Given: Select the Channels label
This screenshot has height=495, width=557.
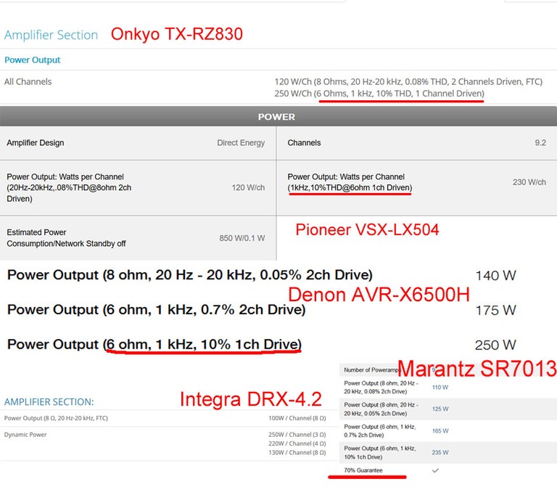Looking at the screenshot, I should pos(304,142).
